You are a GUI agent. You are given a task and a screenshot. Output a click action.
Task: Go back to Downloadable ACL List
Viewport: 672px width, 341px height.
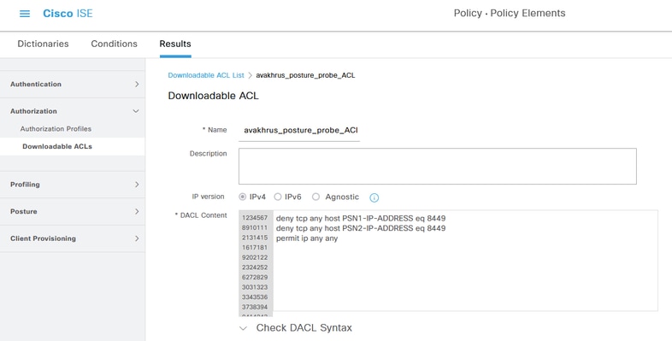pyautogui.click(x=206, y=75)
